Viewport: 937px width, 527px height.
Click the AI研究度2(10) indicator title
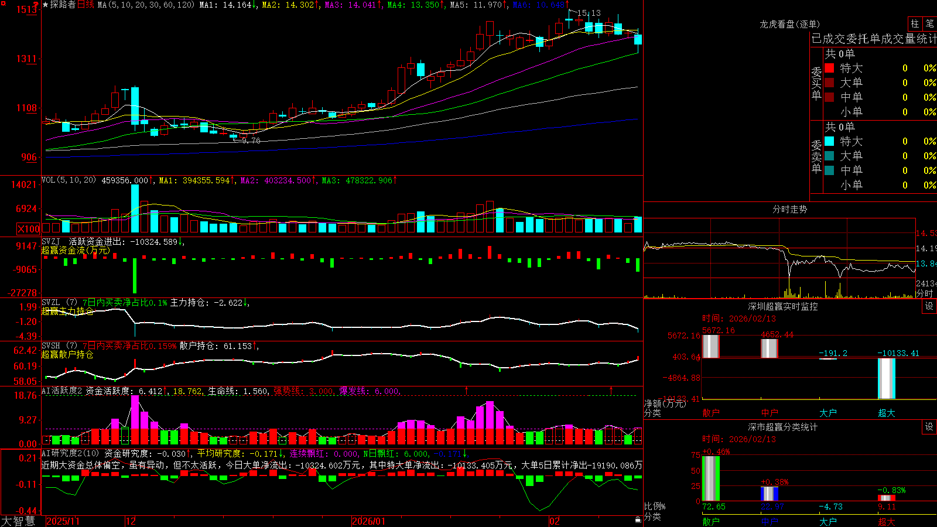70,453
